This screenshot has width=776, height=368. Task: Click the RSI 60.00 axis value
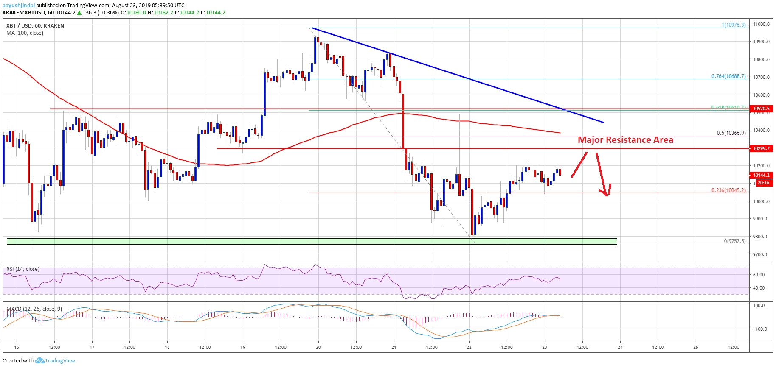click(759, 275)
